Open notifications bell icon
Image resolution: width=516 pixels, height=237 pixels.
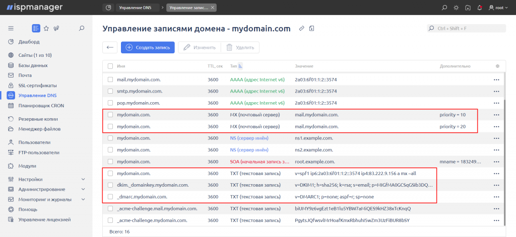(x=480, y=8)
